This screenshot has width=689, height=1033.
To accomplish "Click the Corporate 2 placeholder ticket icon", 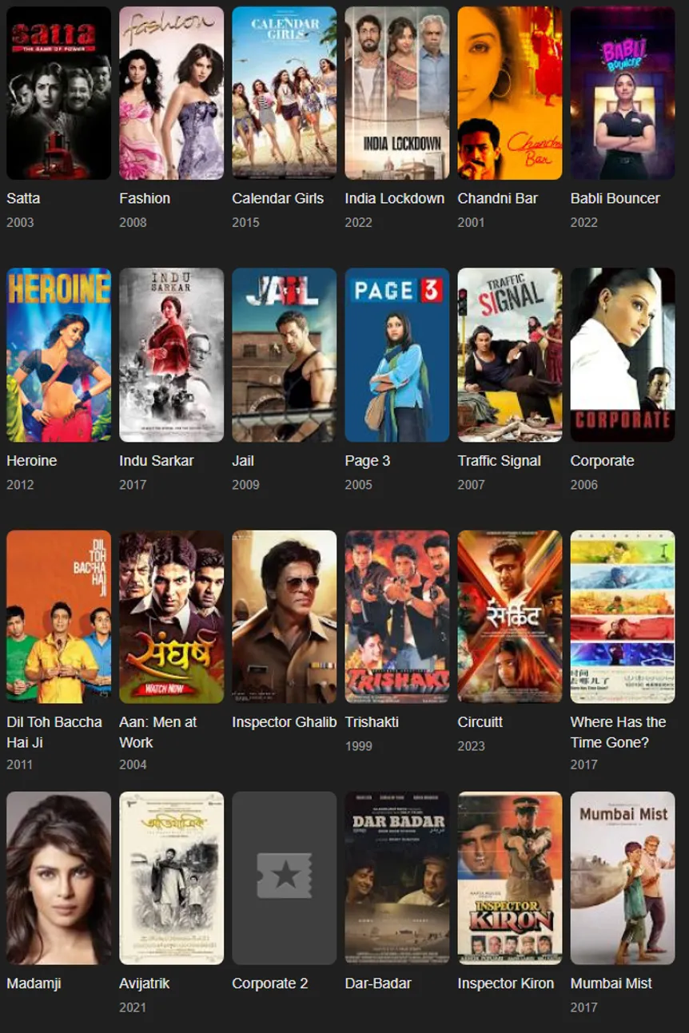I will (x=285, y=876).
